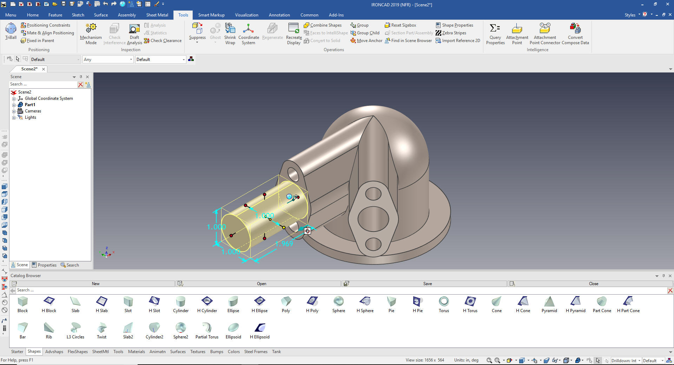The image size is (674, 365).
Task: Click Import Reference 2D
Action: pos(458,41)
